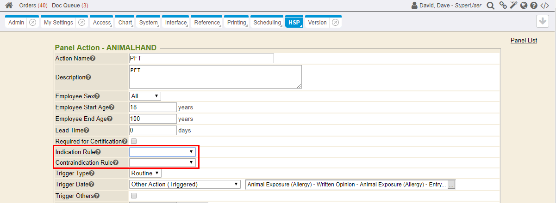Go to the home page icon
This screenshot has height=203, width=556.
[9, 6]
